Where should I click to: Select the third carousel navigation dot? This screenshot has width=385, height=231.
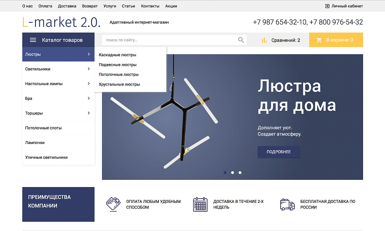pos(240,172)
